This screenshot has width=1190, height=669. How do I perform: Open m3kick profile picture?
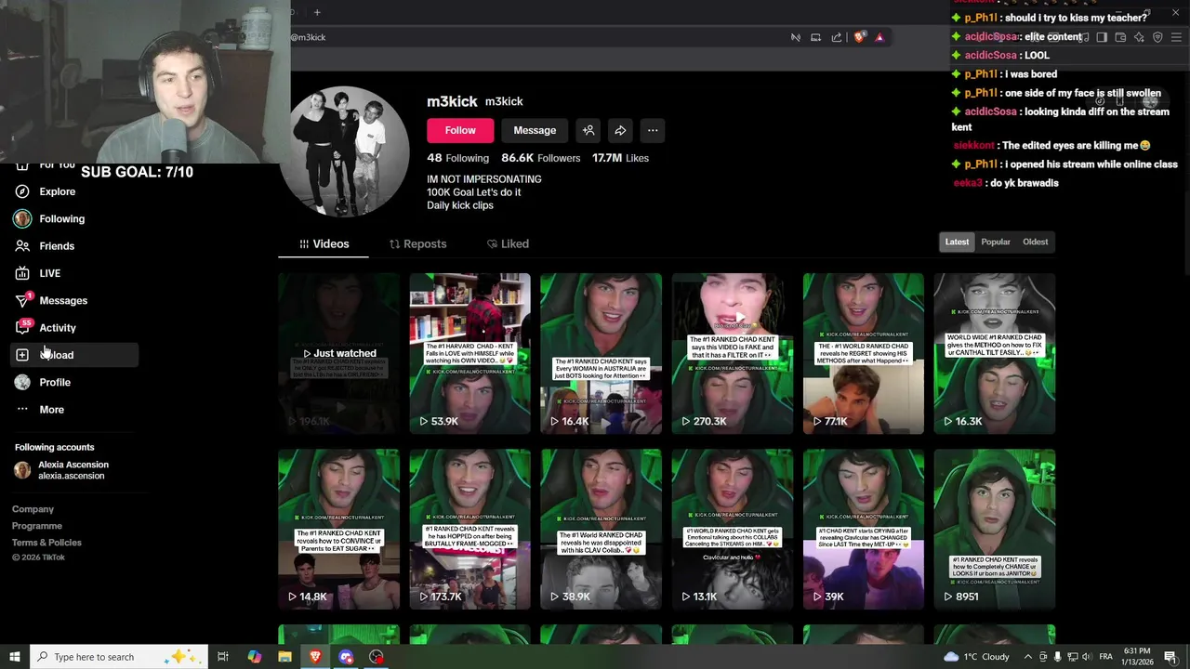point(346,151)
